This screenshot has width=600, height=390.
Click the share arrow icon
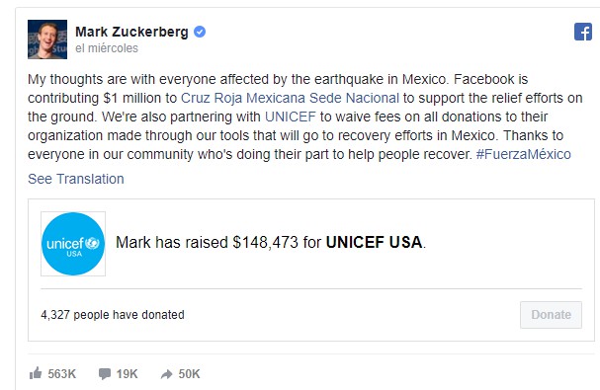pos(166,374)
